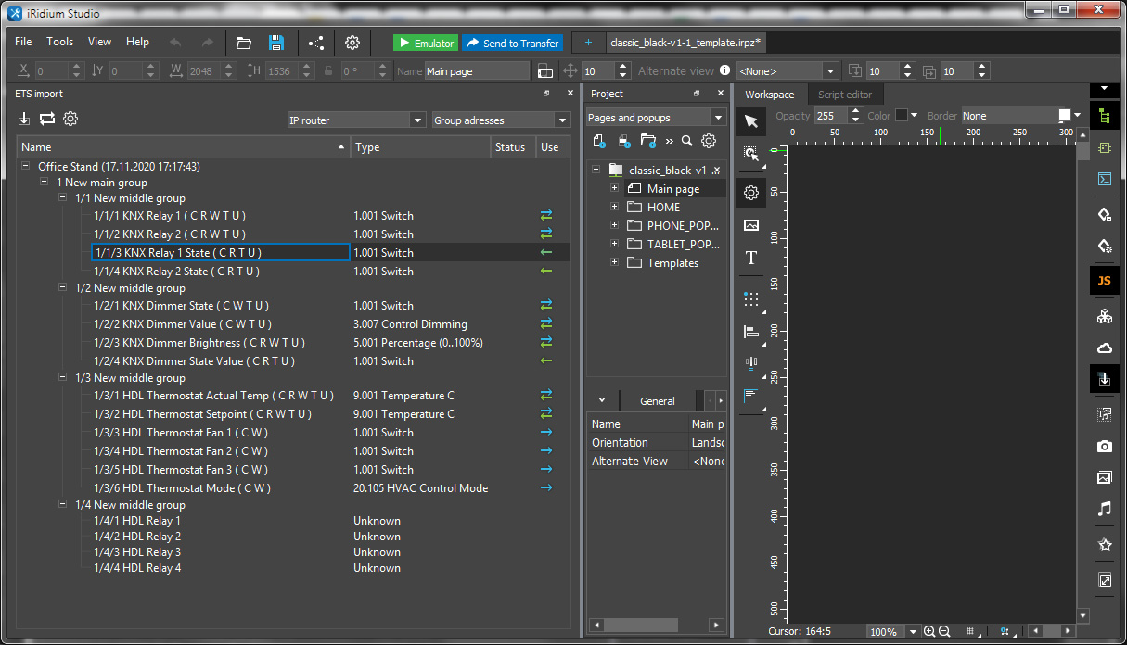Launch the Emulator

point(425,42)
